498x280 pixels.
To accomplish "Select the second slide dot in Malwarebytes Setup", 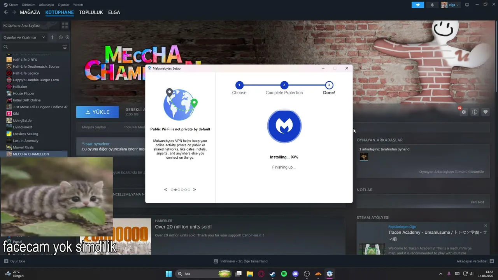I will [175, 190].
